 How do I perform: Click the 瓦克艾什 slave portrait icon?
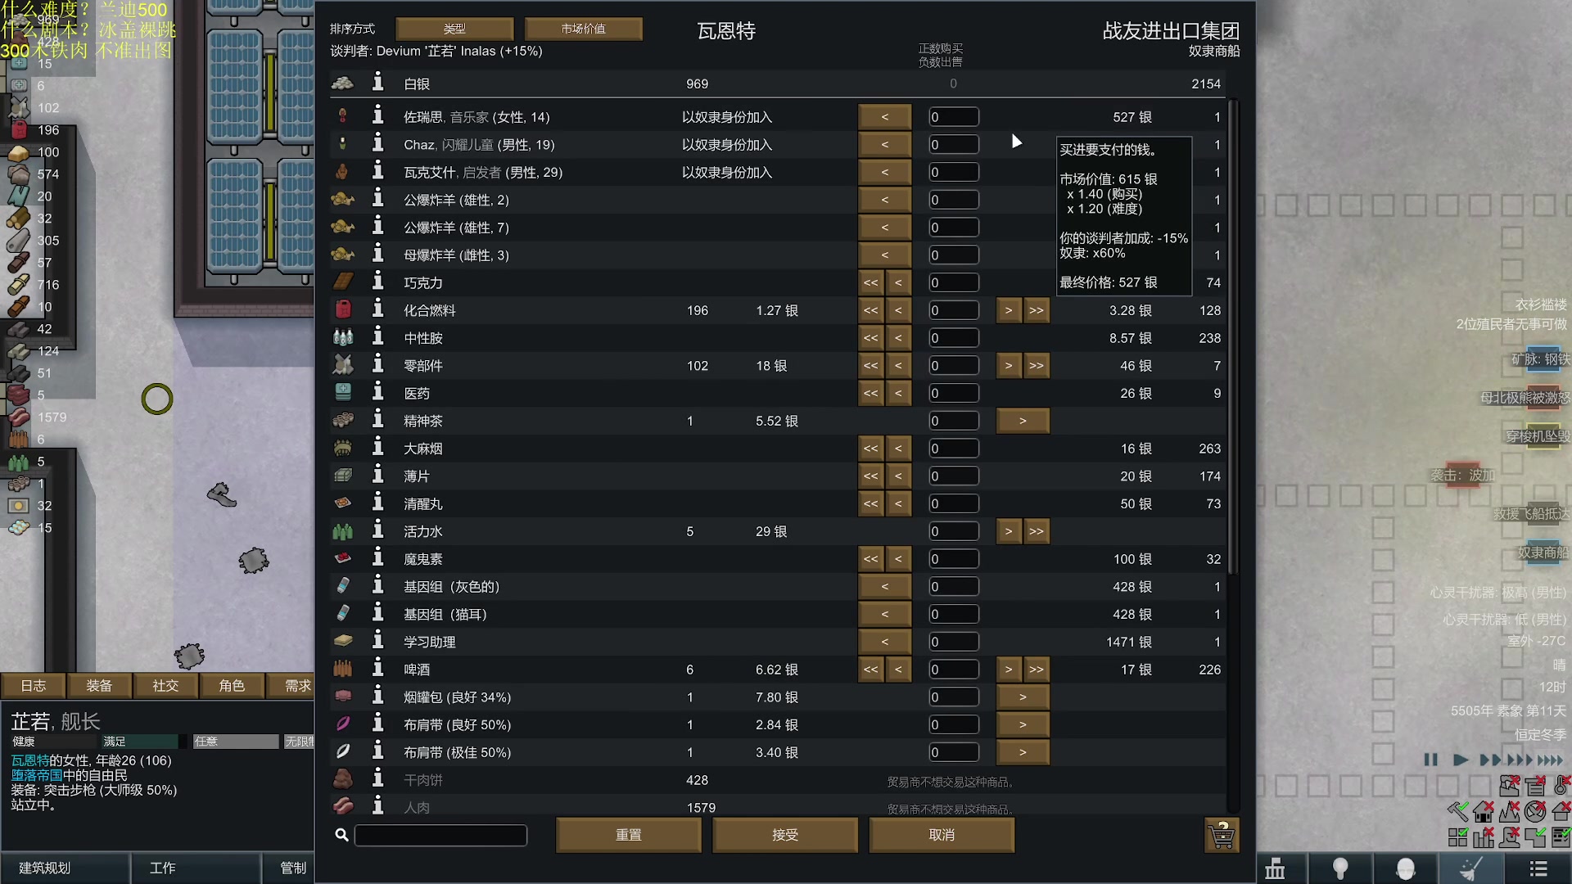point(343,172)
